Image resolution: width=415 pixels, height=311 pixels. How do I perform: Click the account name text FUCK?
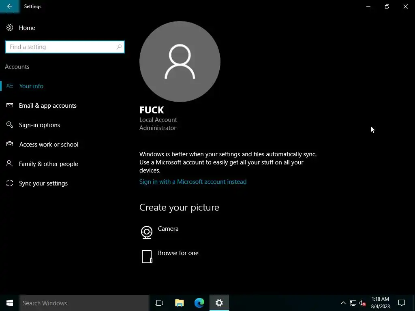coord(152,110)
